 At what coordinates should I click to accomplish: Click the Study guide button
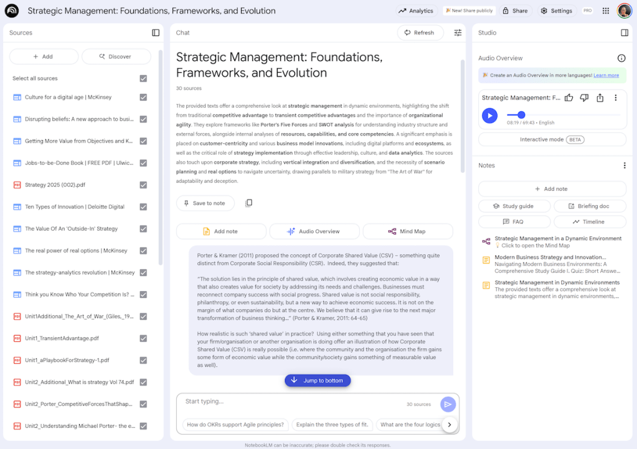[514, 206]
